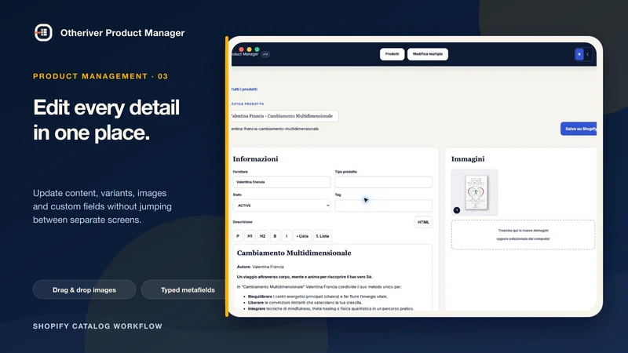628x353 pixels.
Task: Click the Cambiamento Multidimensionale description heading
Action: [294, 253]
